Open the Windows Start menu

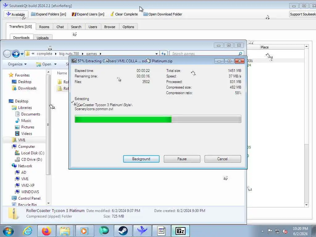click(x=8, y=231)
